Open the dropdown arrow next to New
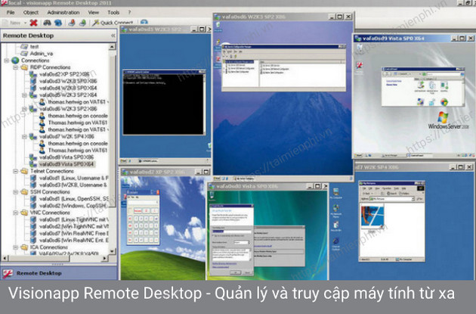 click(x=25, y=23)
